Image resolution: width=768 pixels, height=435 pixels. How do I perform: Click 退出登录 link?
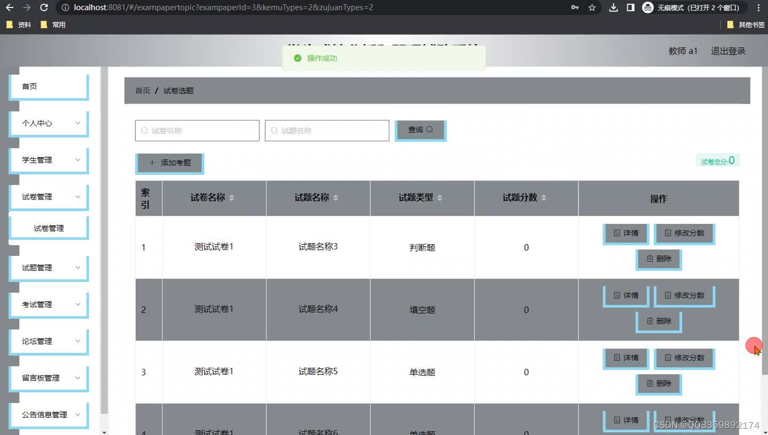click(x=728, y=51)
